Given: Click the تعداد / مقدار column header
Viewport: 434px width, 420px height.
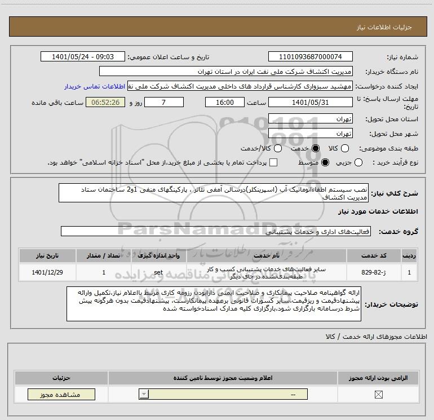Looking at the screenshot, I should [104, 255].
